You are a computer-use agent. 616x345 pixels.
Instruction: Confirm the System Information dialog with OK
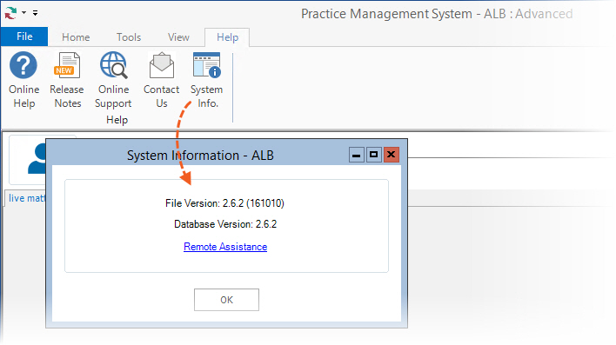[227, 300]
